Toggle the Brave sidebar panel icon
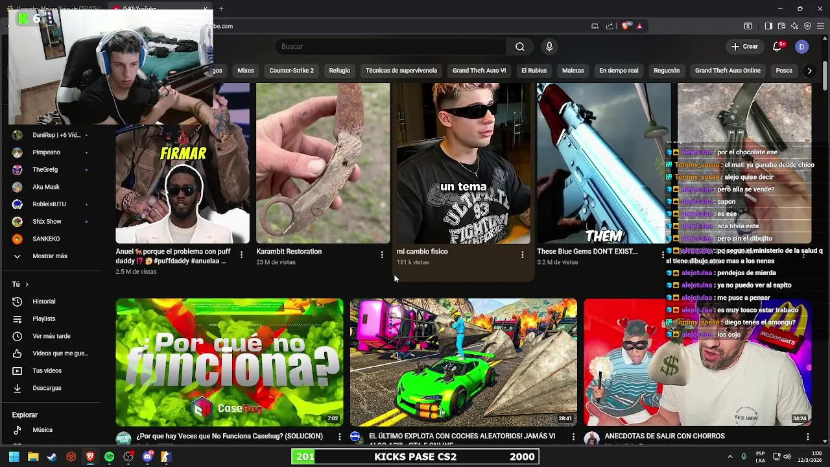Image resolution: width=830 pixels, height=467 pixels. (768, 26)
